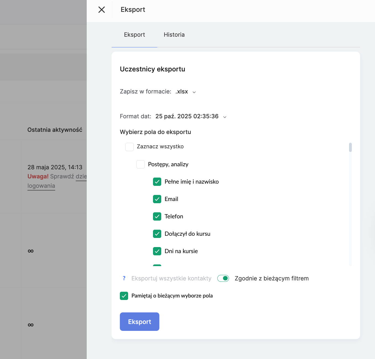Expand the Format dat date dropdown

tap(191, 116)
